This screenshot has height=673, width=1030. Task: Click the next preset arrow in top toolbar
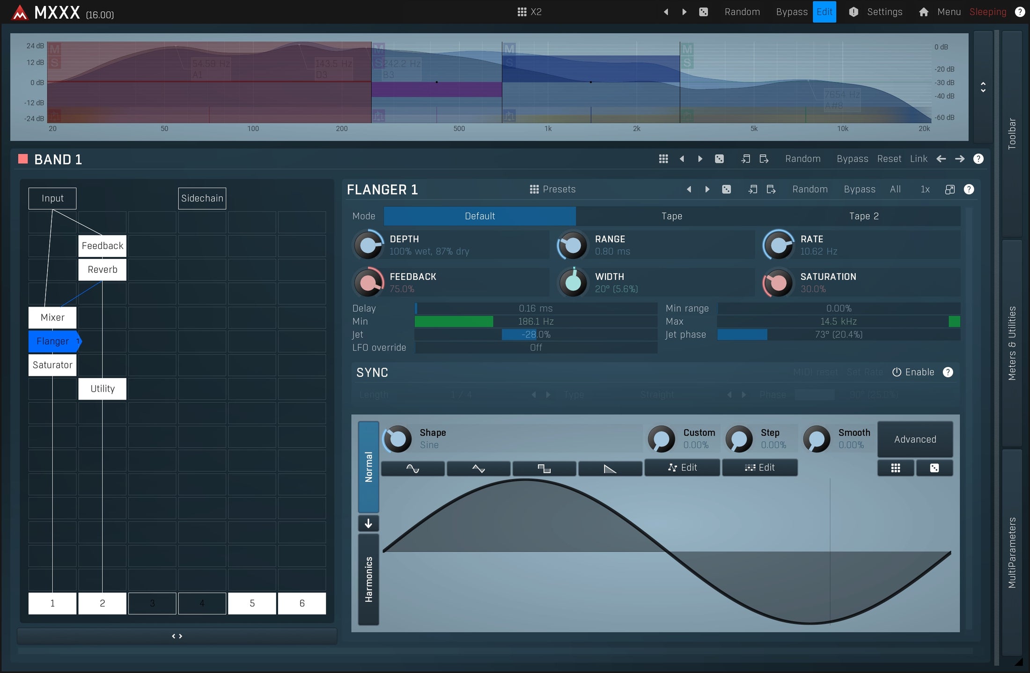pos(684,12)
